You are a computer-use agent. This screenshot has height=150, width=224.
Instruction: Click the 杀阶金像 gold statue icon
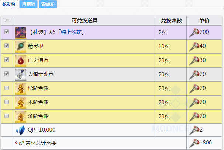point(21,116)
